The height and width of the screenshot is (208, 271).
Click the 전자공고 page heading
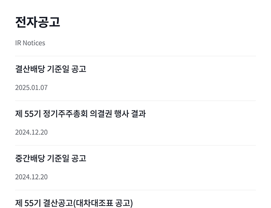38,22
